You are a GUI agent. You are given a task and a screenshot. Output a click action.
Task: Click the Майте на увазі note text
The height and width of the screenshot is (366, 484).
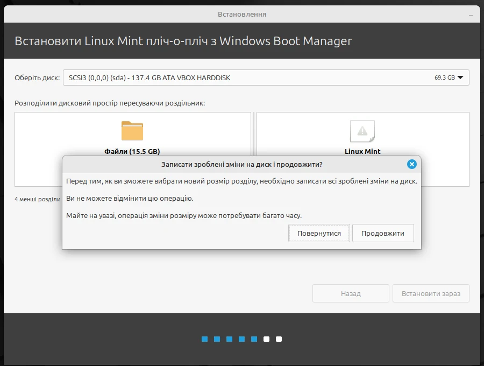pos(184,216)
